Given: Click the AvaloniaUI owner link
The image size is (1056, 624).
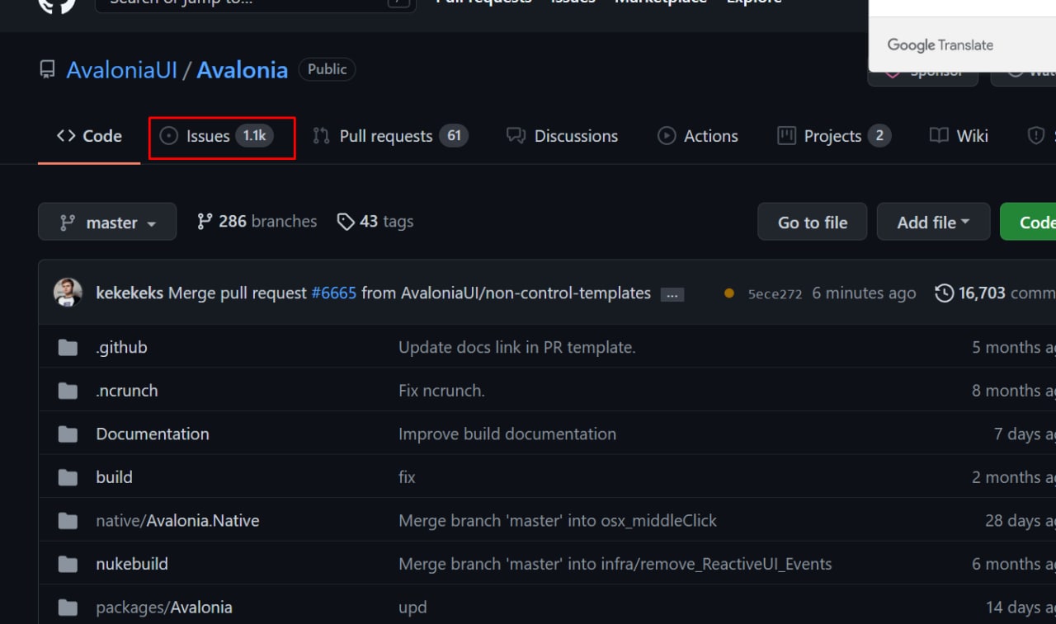Looking at the screenshot, I should pyautogui.click(x=122, y=69).
